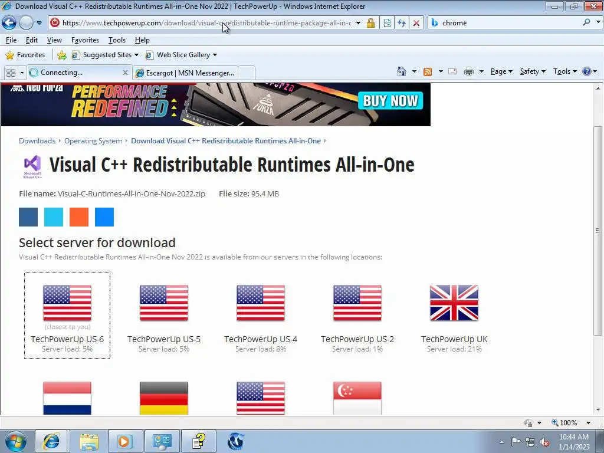Click the muted volume tray icon
This screenshot has height=453, width=604.
[544, 442]
